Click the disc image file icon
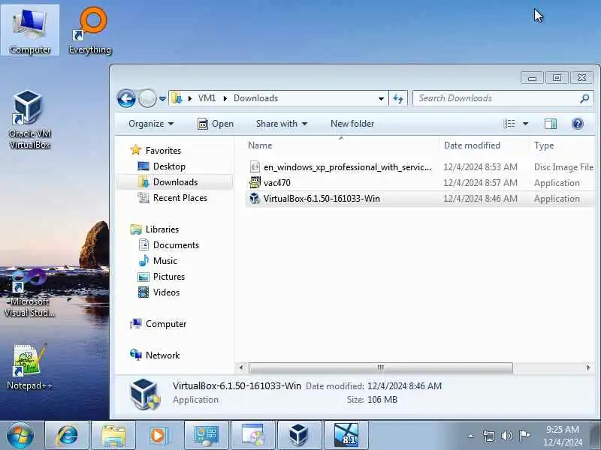This screenshot has height=450, width=601. coord(255,166)
